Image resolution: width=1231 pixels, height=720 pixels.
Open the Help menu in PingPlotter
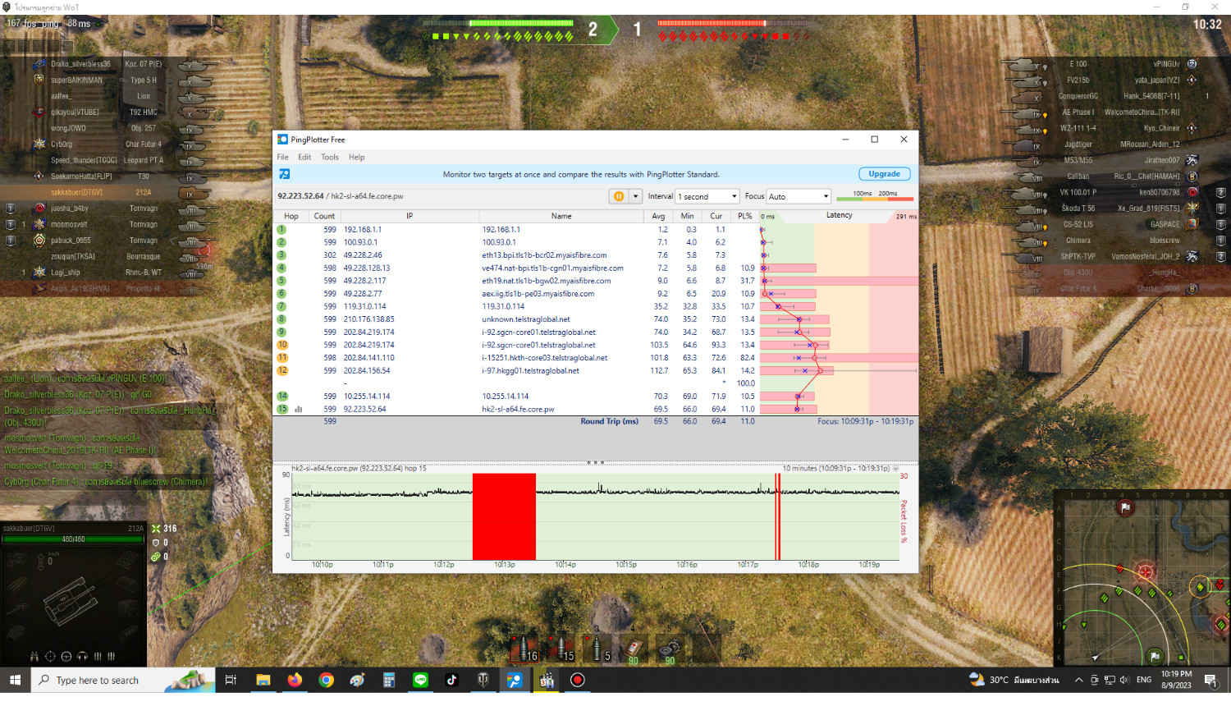(356, 157)
